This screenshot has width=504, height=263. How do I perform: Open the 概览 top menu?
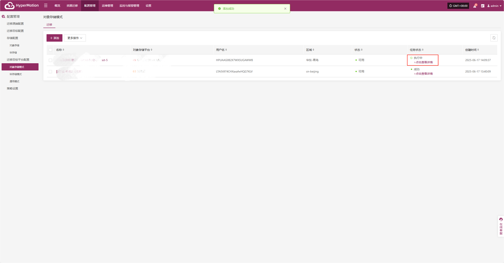[57, 6]
